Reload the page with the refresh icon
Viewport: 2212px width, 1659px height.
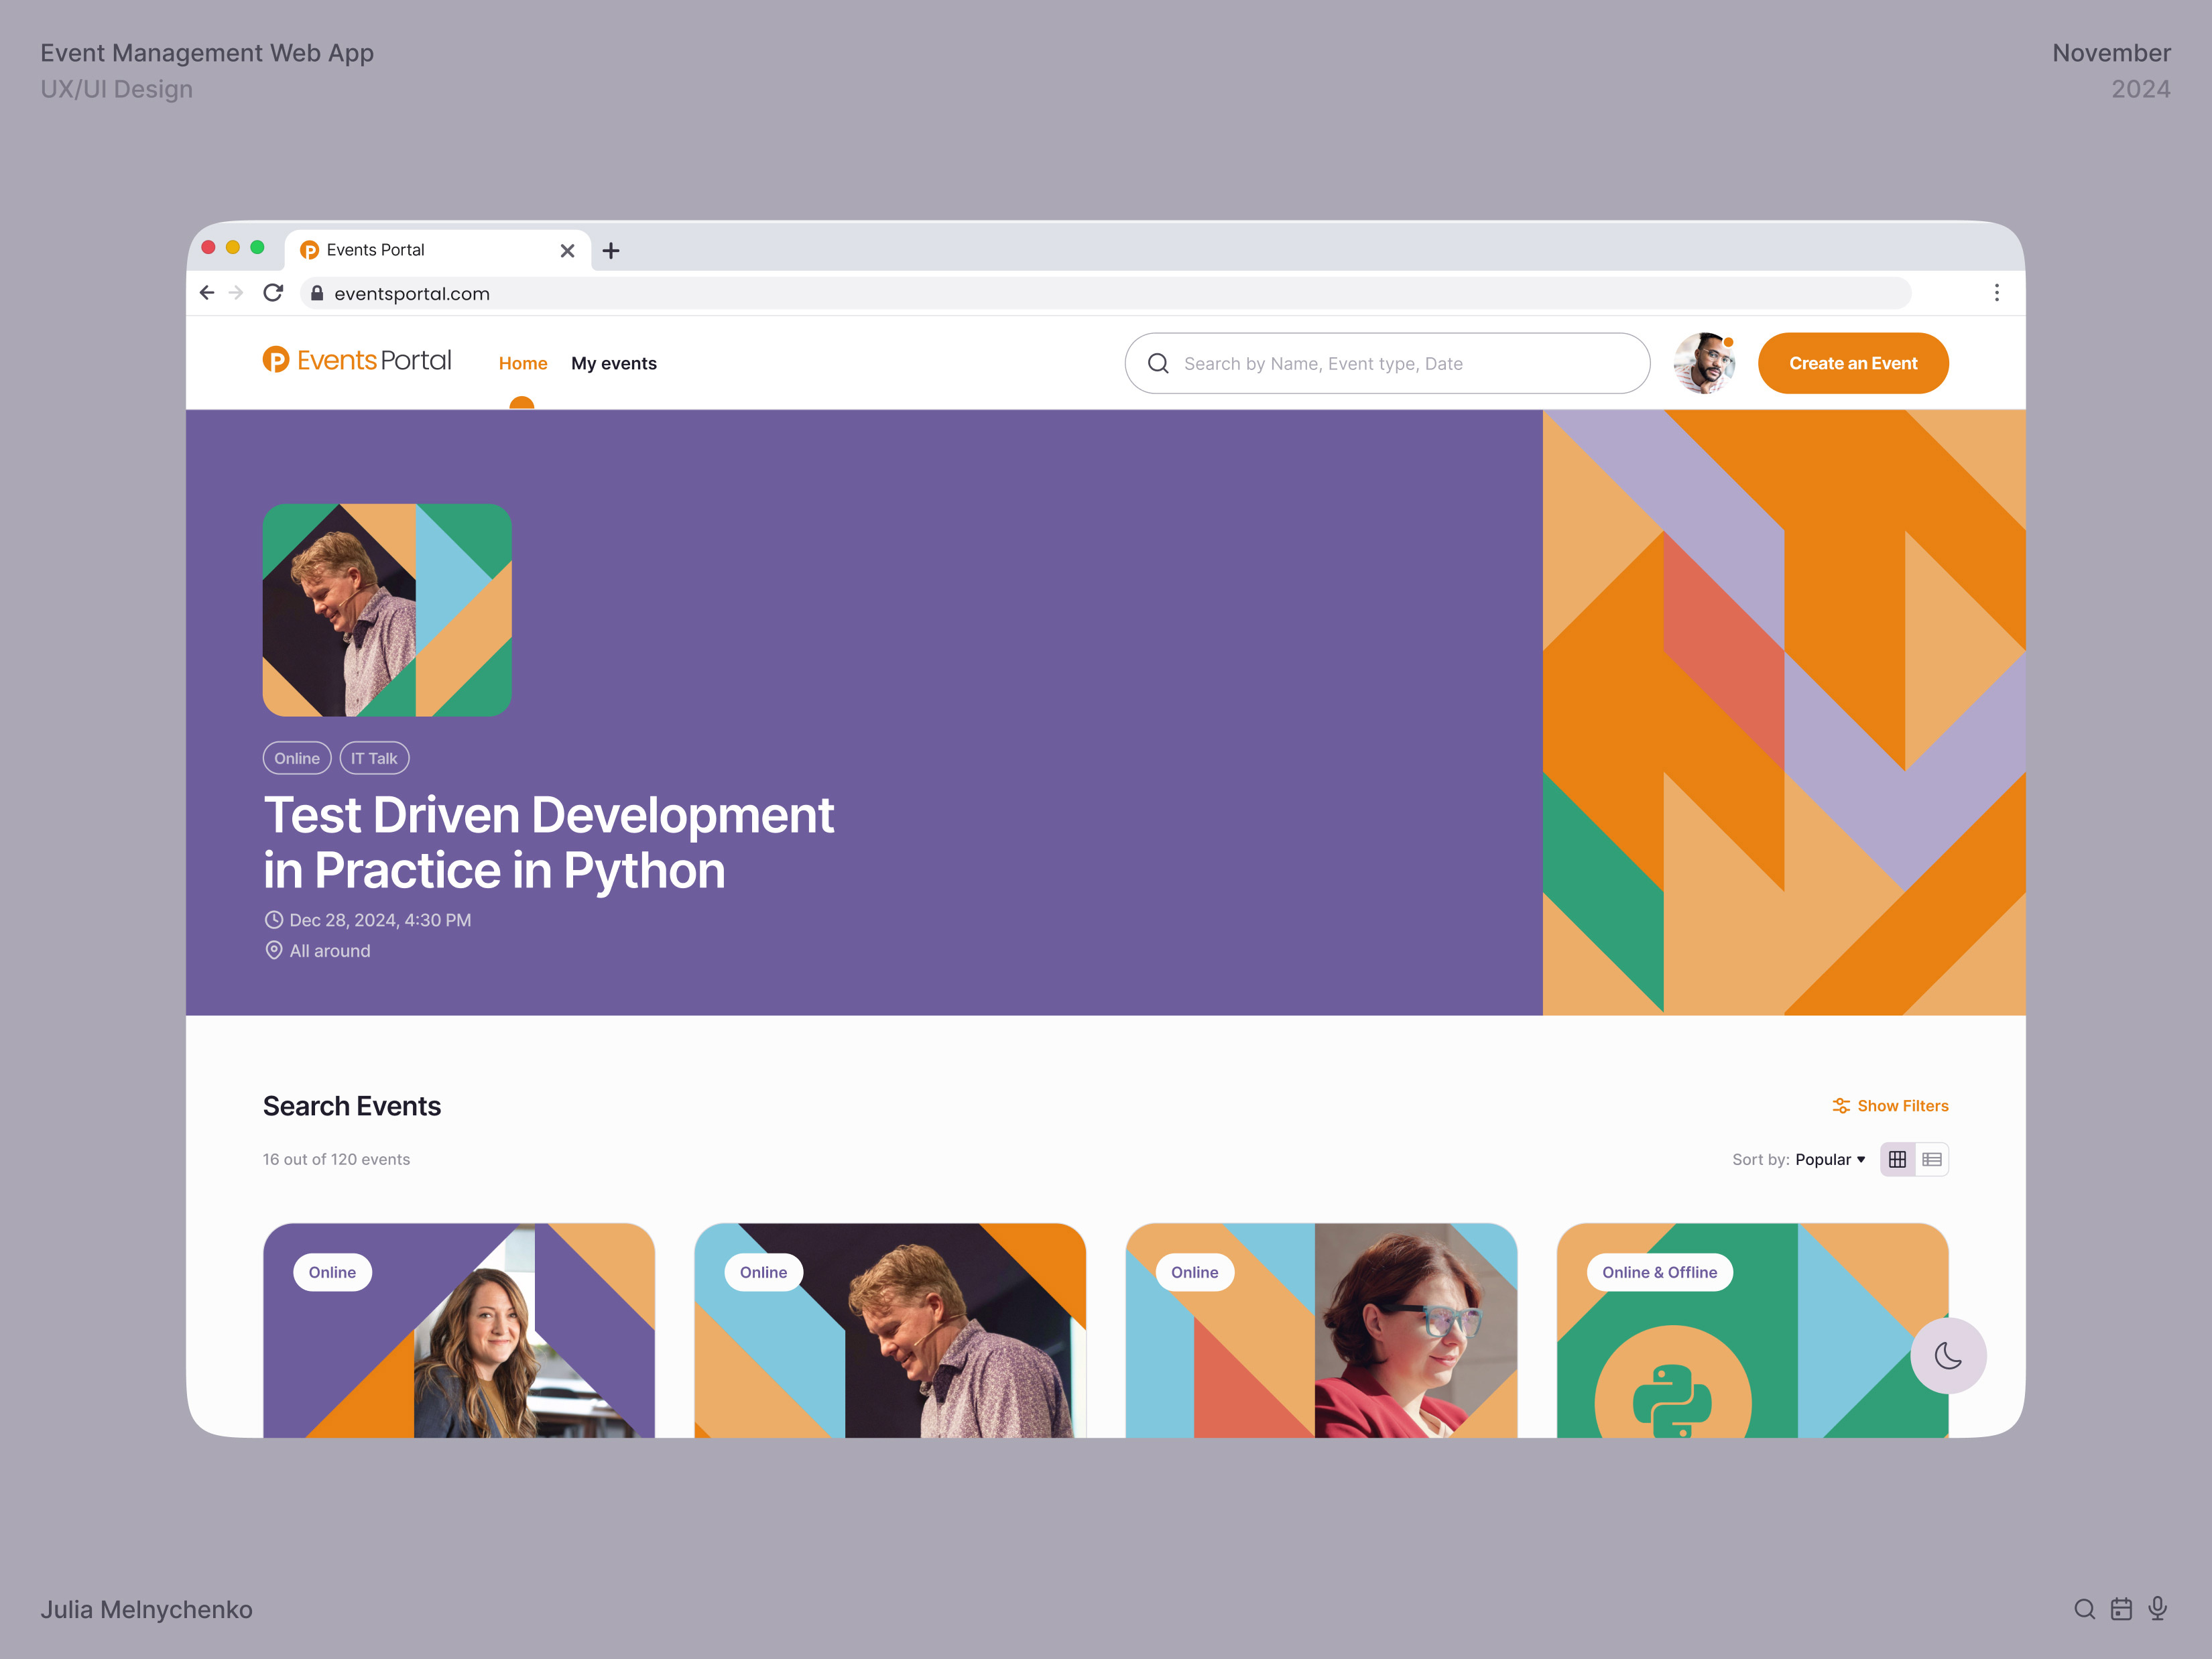pos(274,293)
